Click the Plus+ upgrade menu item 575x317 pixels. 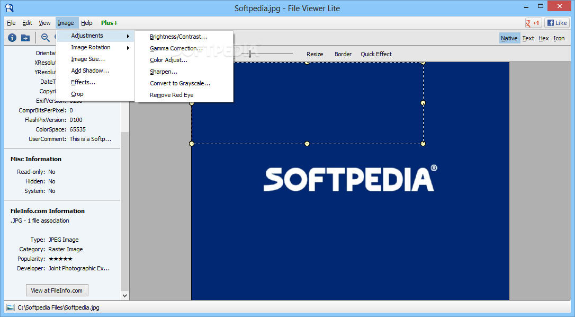[109, 23]
